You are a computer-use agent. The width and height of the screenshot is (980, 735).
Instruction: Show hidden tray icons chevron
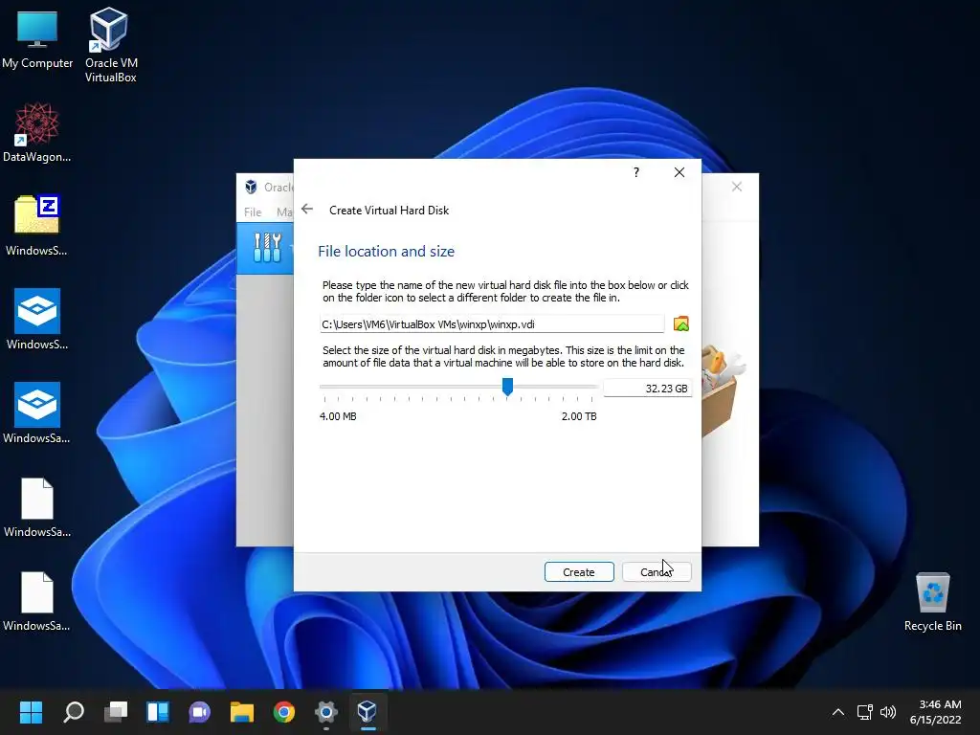click(x=838, y=712)
